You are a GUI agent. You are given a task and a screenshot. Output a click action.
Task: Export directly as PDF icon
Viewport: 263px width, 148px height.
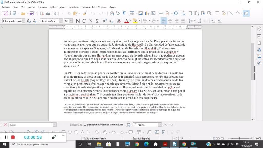click(42, 13)
